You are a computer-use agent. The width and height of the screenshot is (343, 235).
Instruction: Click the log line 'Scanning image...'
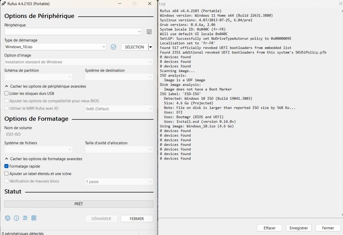(177, 71)
